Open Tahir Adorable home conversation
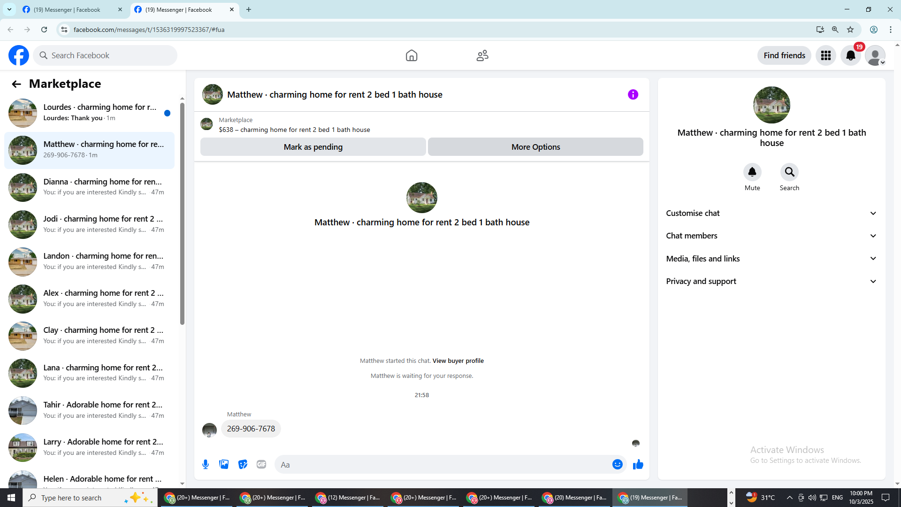The image size is (901, 507). coord(89,410)
